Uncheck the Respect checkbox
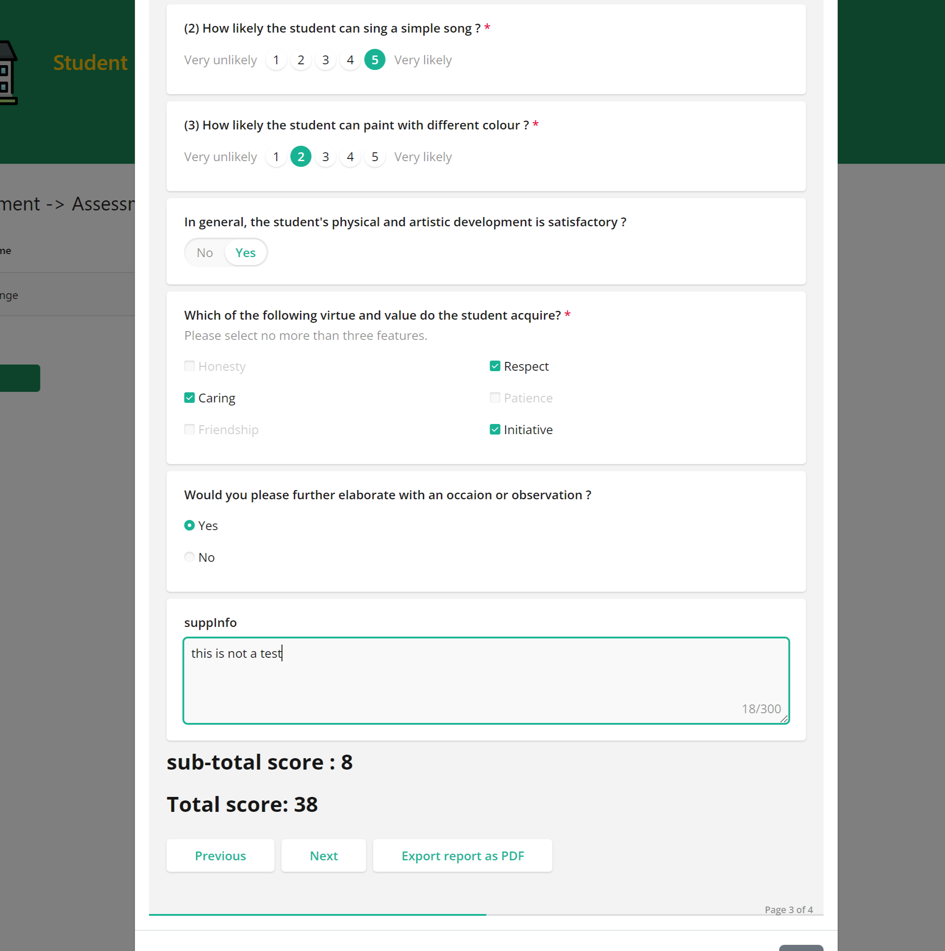This screenshot has height=951, width=945. coord(495,366)
